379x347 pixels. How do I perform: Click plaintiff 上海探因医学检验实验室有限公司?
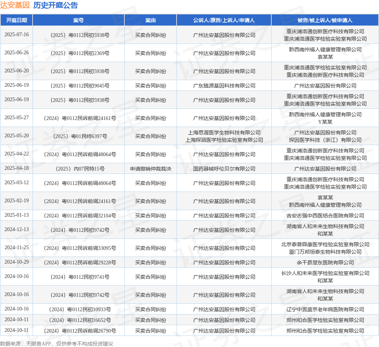[x=224, y=140]
